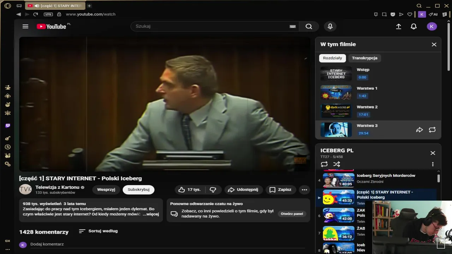Open the Telewizja z Kartonu channel name link
Image resolution: width=452 pixels, height=254 pixels.
tap(57, 187)
